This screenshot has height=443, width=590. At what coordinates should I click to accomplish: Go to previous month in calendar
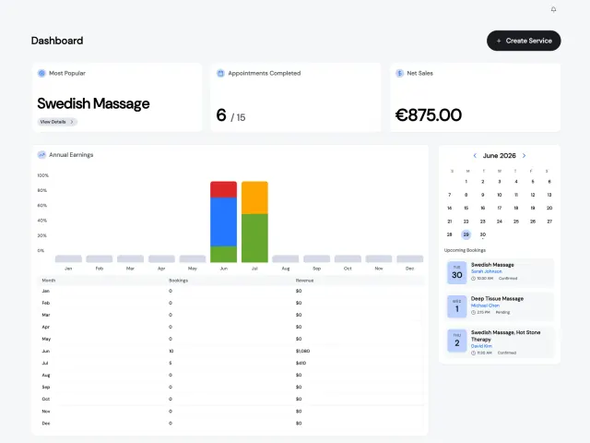pos(475,156)
